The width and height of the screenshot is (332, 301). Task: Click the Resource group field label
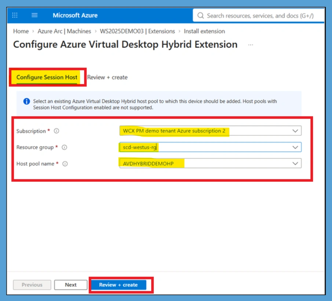click(35, 147)
